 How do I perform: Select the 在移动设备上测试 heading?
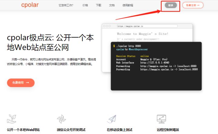click(x=119, y=130)
